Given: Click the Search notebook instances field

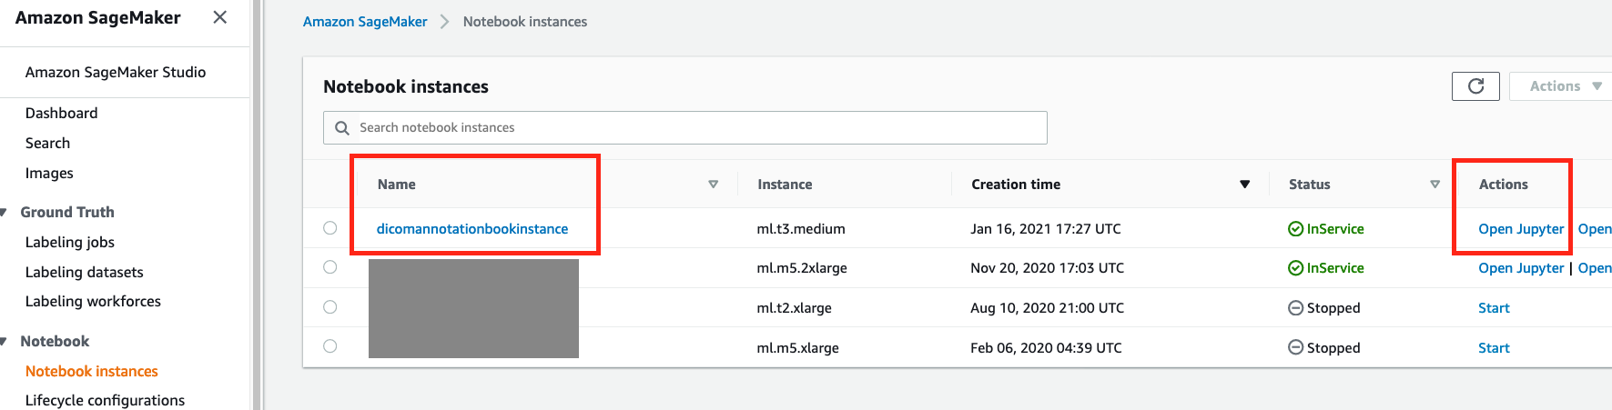Looking at the screenshot, I should [x=684, y=128].
